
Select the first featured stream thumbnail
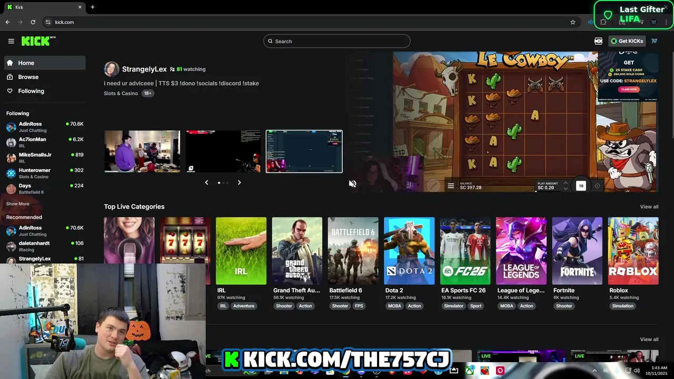[x=142, y=151]
